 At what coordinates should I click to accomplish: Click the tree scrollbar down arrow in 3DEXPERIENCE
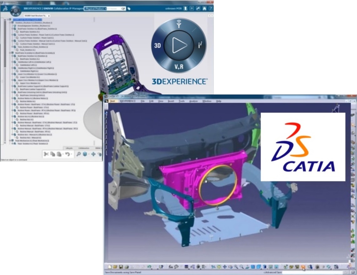point(5,143)
